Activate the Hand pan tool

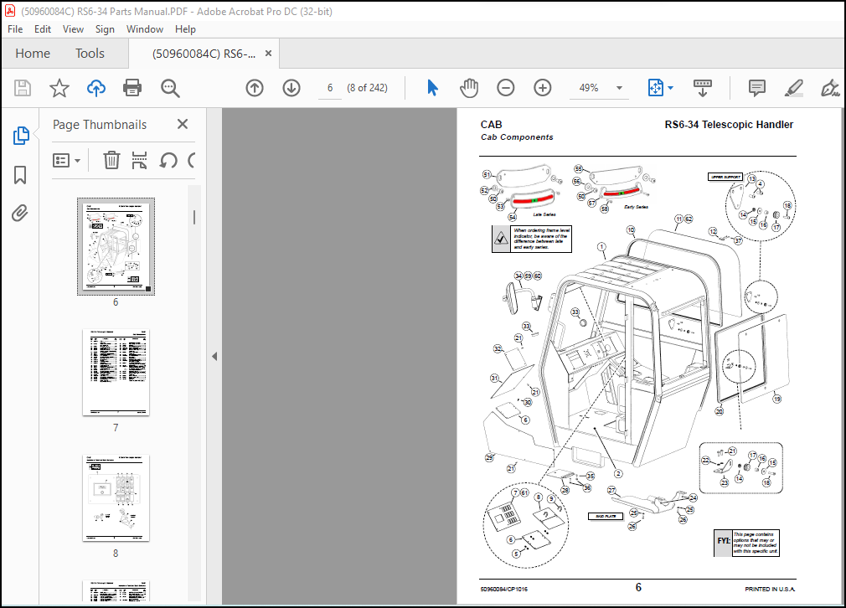[x=469, y=88]
